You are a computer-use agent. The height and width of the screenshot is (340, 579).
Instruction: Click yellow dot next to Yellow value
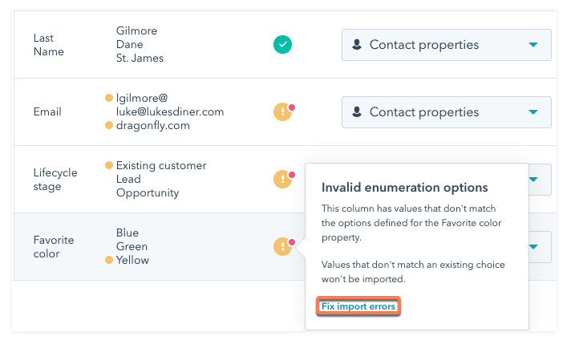pyautogui.click(x=108, y=260)
